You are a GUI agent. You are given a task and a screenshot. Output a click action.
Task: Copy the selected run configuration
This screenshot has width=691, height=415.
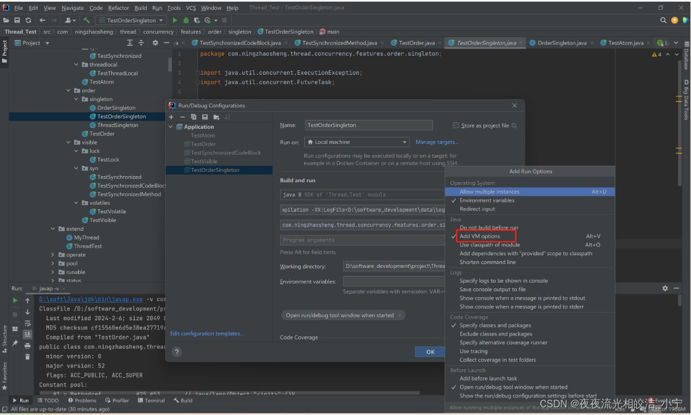[194, 117]
